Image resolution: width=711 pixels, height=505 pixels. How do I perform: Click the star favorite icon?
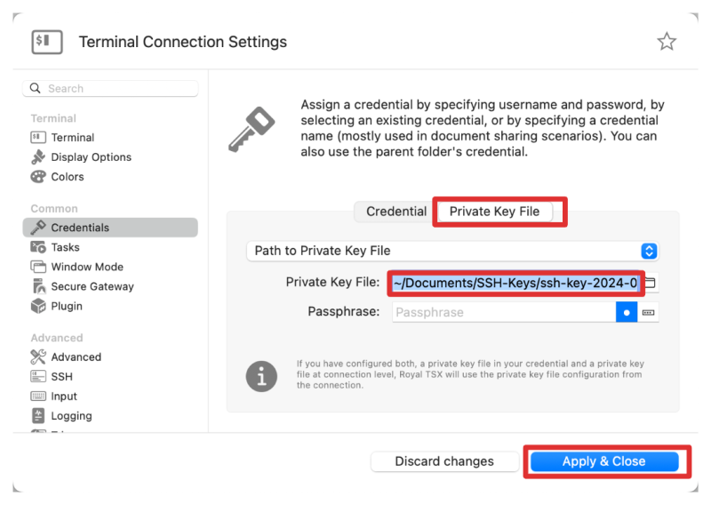tap(667, 42)
